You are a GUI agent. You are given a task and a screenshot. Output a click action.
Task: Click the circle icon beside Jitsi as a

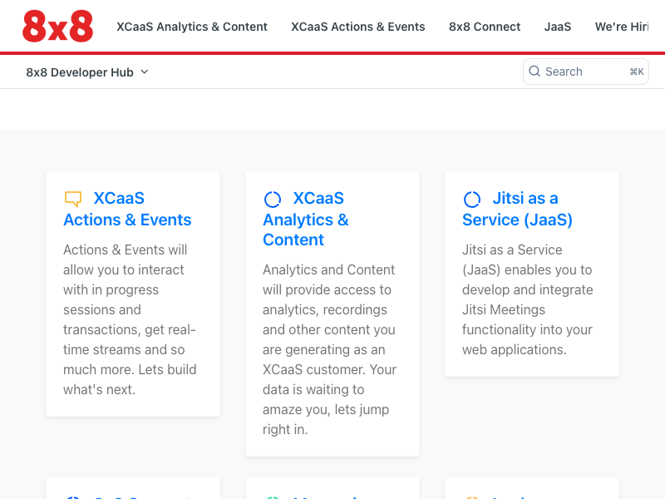point(471,199)
